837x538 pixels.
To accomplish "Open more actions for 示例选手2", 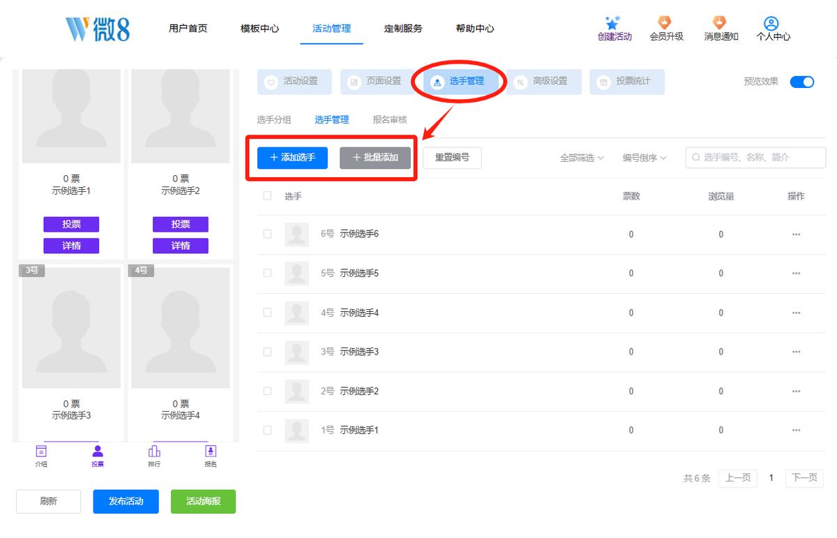I will 796,391.
